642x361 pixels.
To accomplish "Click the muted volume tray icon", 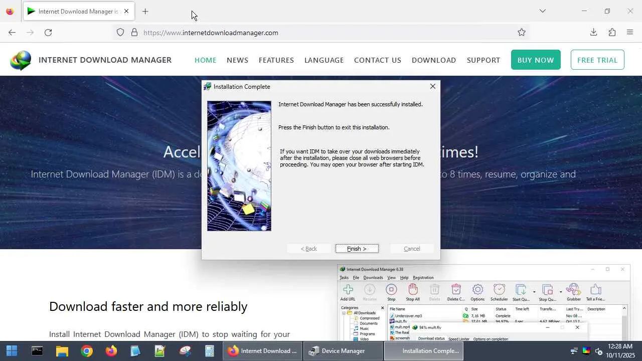I will pos(598,351).
